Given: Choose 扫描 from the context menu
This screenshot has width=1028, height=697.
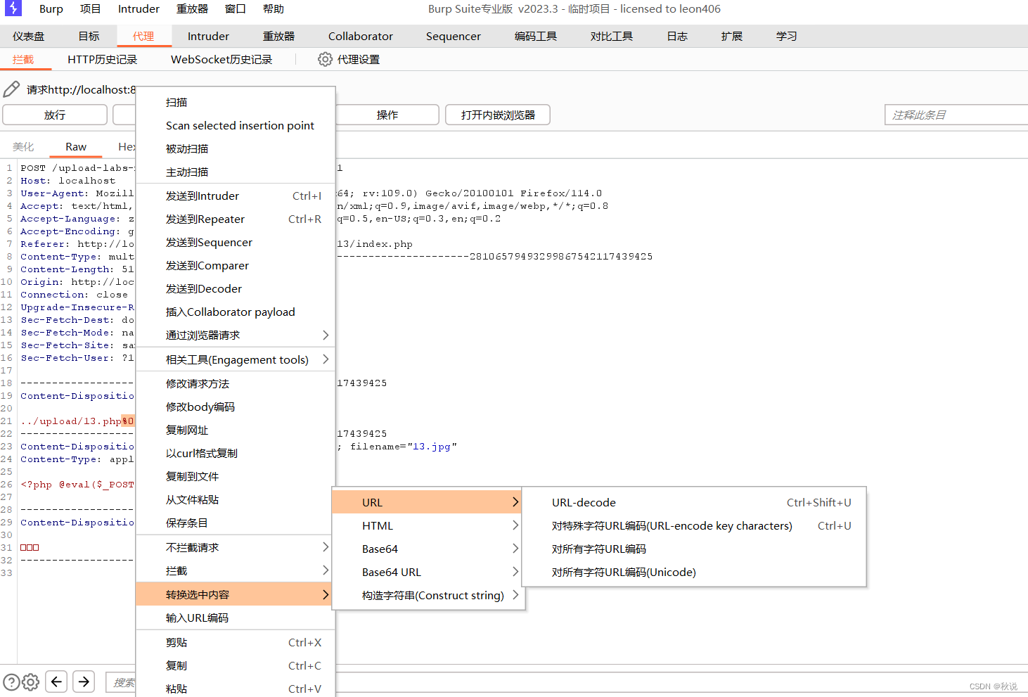Looking at the screenshot, I should (235, 102).
